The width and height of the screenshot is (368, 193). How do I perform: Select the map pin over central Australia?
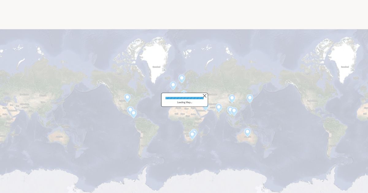tap(247, 133)
